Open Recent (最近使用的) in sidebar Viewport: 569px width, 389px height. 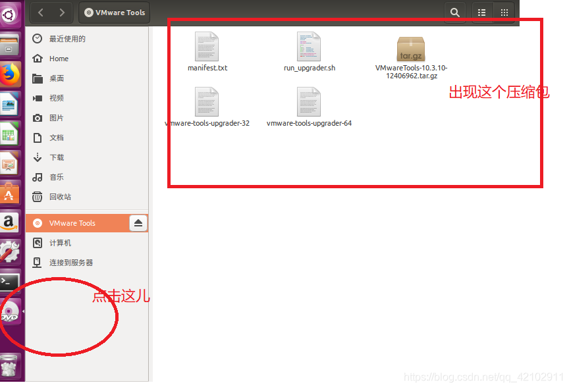click(87, 38)
